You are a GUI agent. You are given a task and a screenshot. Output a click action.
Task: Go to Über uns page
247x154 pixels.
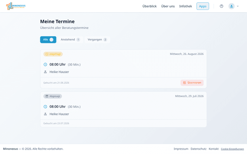pos(168,6)
